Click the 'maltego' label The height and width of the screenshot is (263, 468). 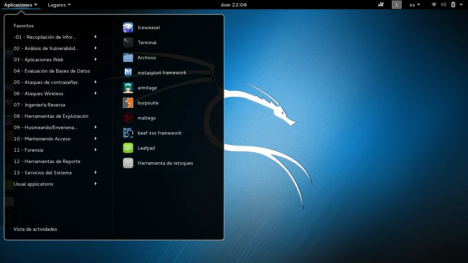(147, 118)
